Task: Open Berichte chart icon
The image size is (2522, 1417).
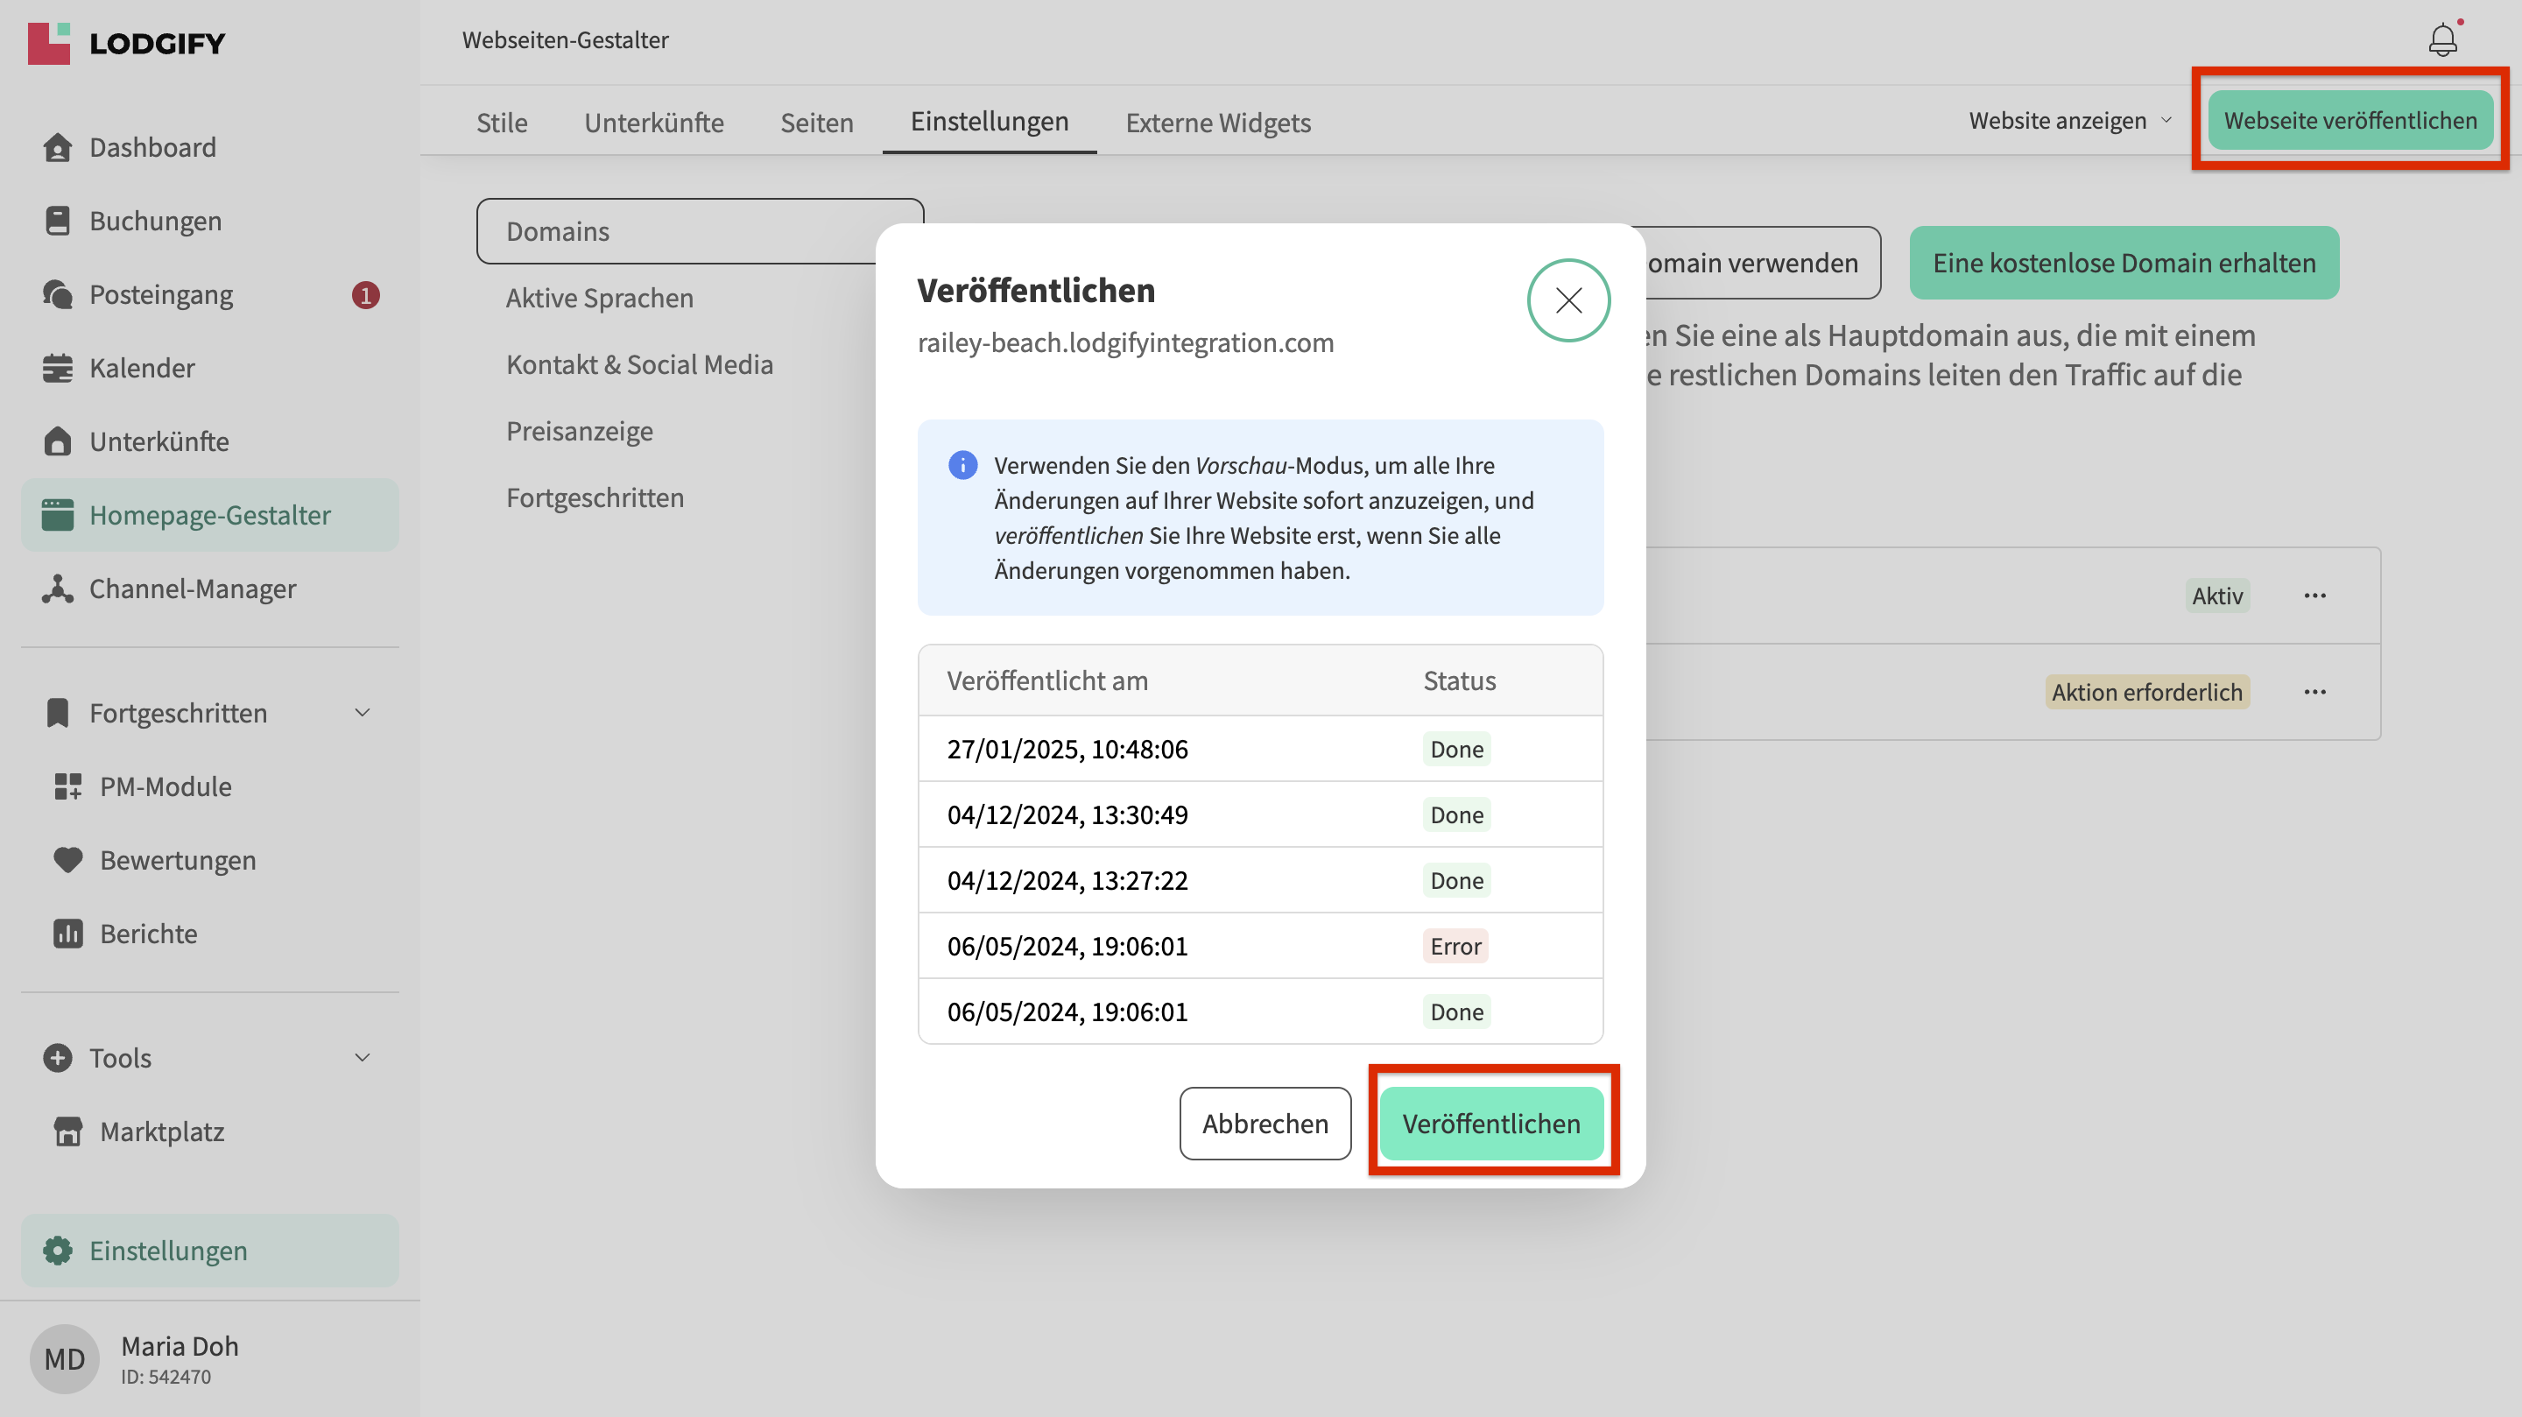Action: pyautogui.click(x=67, y=934)
